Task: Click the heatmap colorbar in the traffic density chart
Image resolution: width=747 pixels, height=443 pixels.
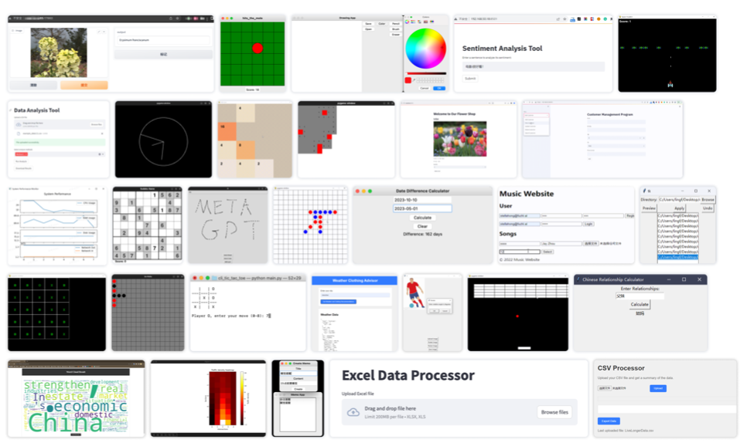Action: pyautogui.click(x=241, y=397)
